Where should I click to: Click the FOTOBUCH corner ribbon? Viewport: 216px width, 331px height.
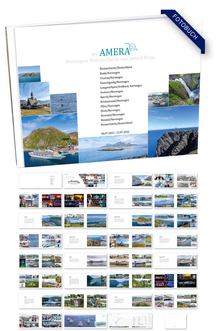(185, 27)
